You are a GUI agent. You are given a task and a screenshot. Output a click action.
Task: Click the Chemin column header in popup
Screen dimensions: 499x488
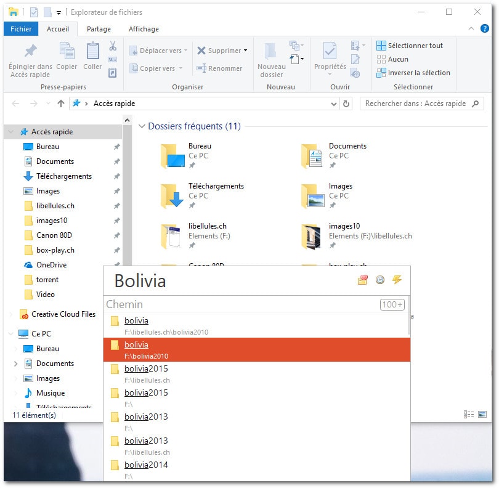point(124,304)
